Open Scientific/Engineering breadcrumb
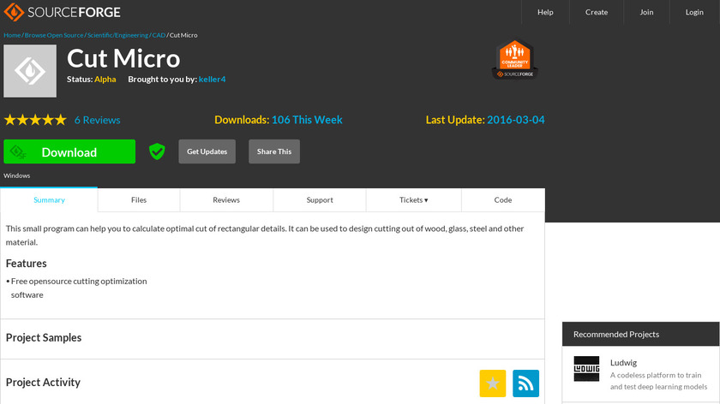Viewport: 720px width, 404px height. point(117,35)
